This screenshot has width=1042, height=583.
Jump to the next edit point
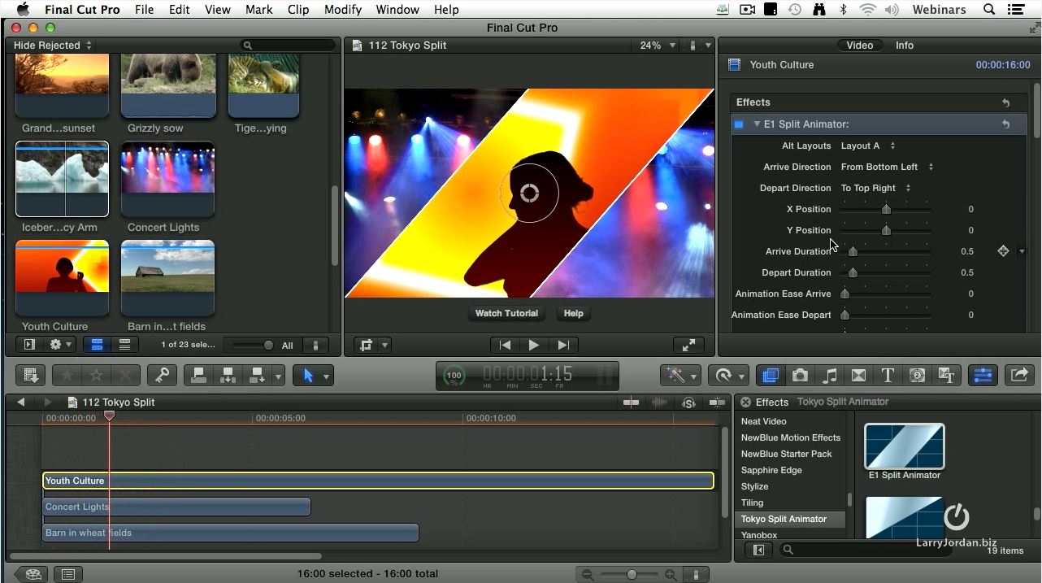[x=563, y=345]
